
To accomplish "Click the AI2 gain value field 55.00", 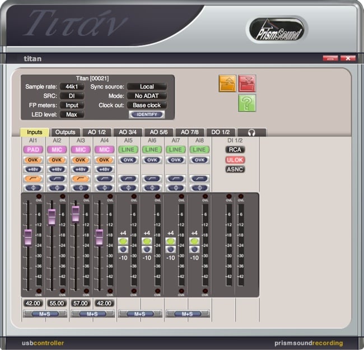I will point(57,303).
